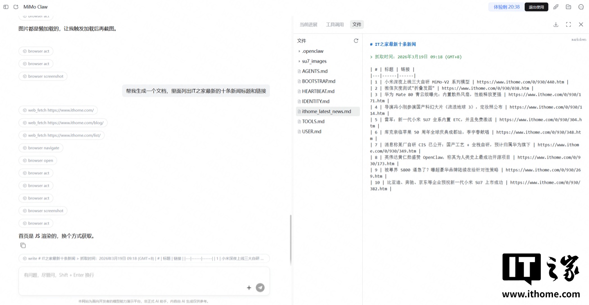Switch to the 当前进展 tab
This screenshot has height=305, width=589.
[x=308, y=25]
